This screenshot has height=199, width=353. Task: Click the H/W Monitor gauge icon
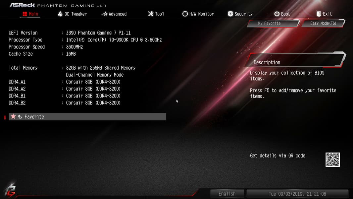coord(185,14)
